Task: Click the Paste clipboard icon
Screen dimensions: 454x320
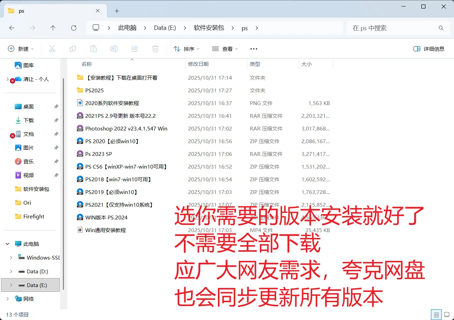Action: click(x=93, y=49)
